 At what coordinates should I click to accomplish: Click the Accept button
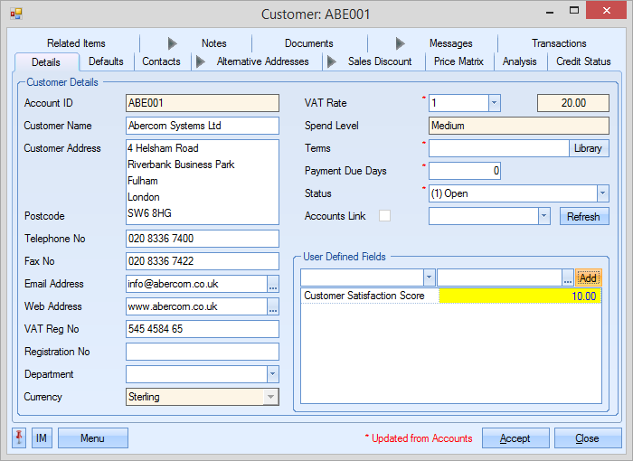(515, 438)
